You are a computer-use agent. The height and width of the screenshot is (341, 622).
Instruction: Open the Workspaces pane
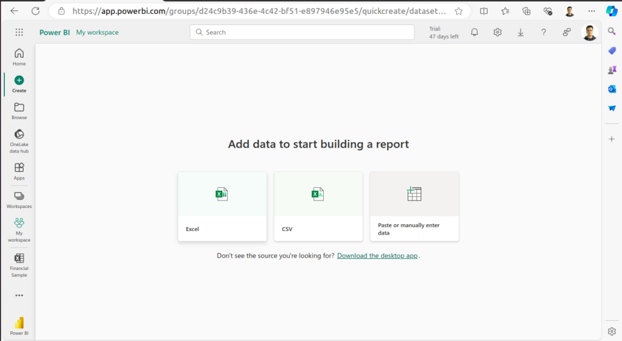click(19, 199)
